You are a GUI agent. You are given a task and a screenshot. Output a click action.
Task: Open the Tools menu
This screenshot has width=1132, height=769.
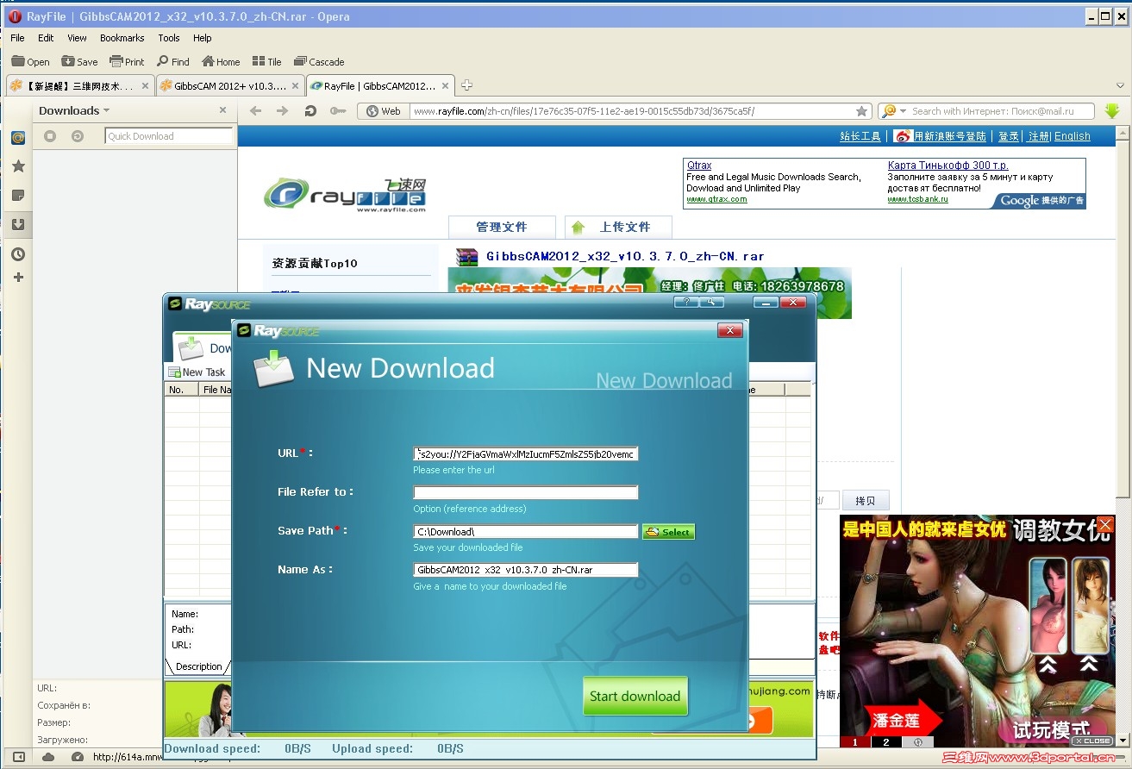pyautogui.click(x=167, y=38)
